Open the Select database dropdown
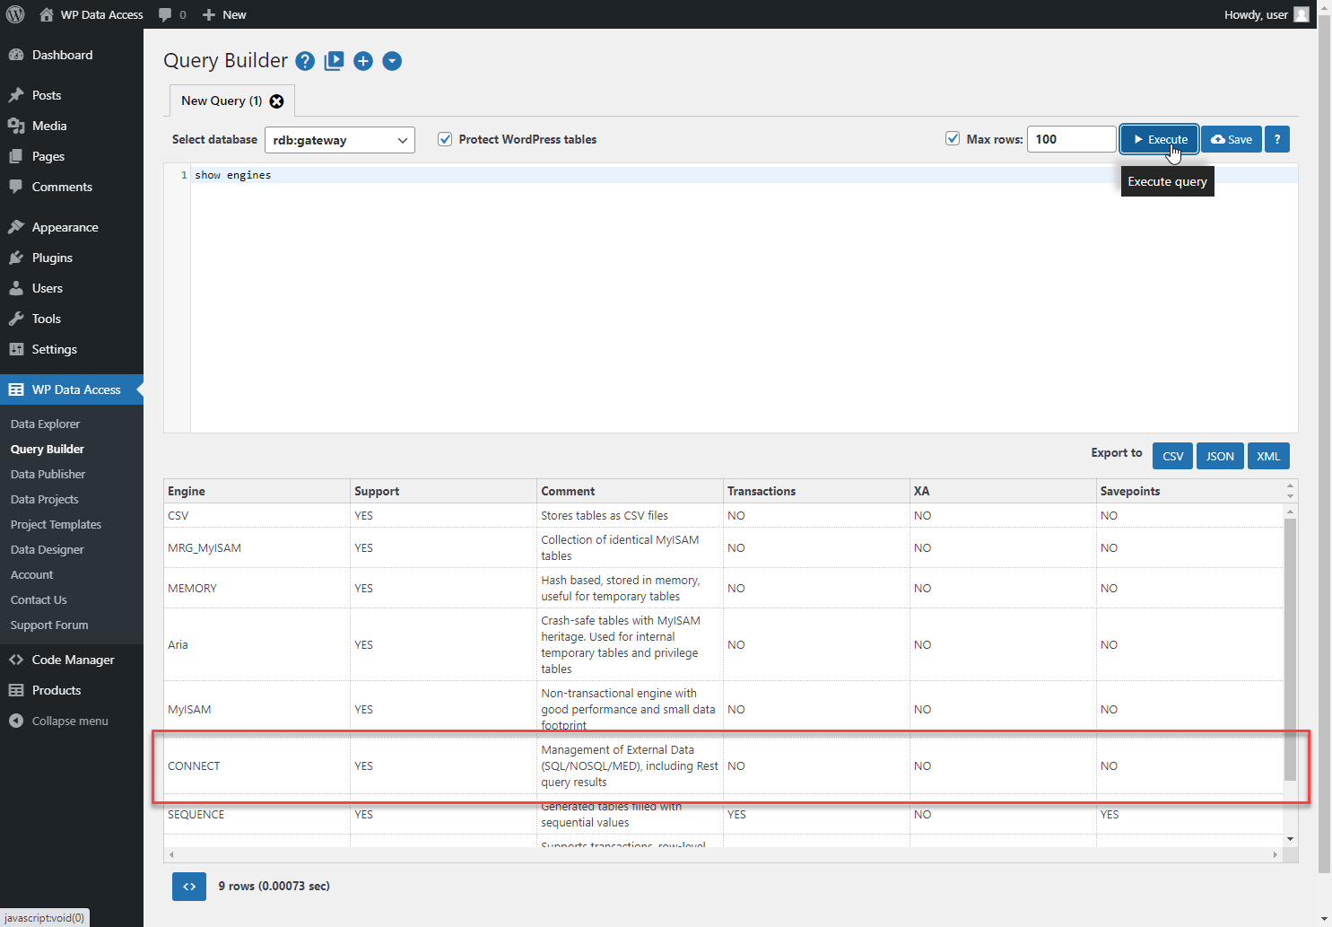The image size is (1332, 927). 339,140
